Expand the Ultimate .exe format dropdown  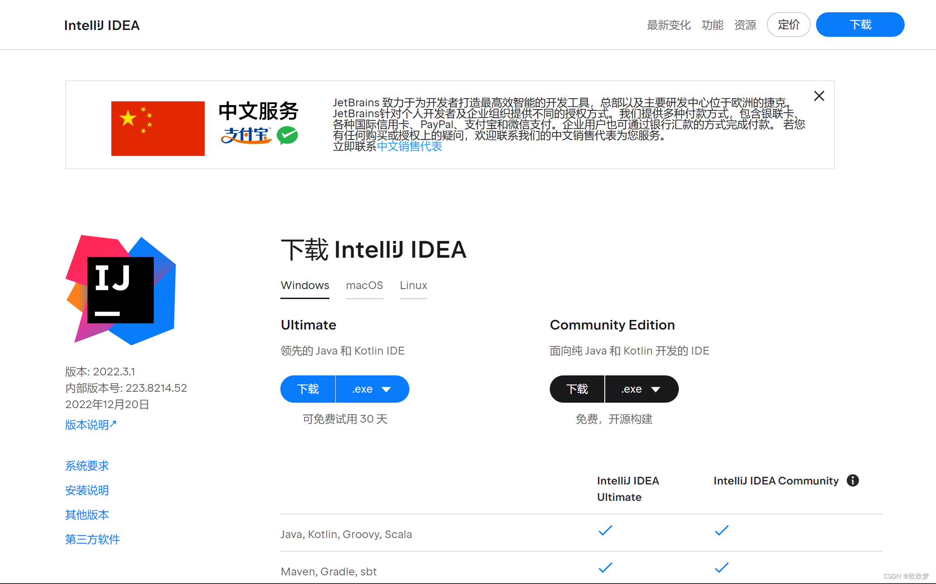coord(372,389)
